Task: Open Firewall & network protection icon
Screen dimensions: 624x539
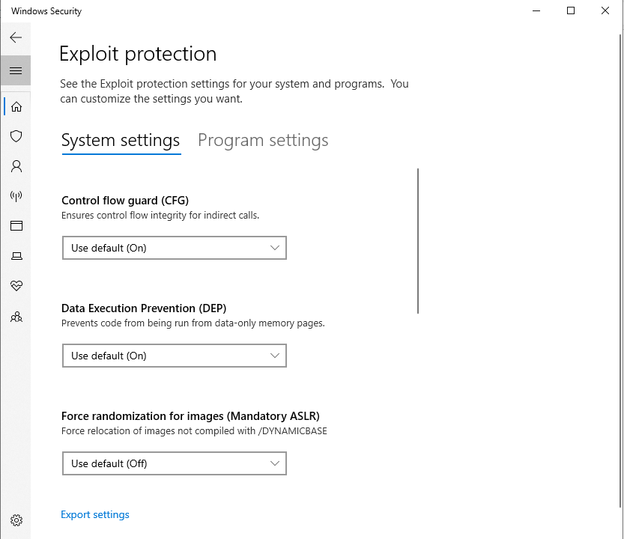Action: click(x=16, y=195)
